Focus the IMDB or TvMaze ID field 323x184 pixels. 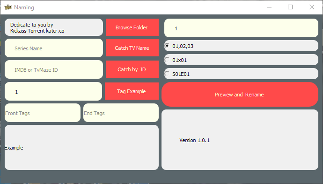(54, 69)
